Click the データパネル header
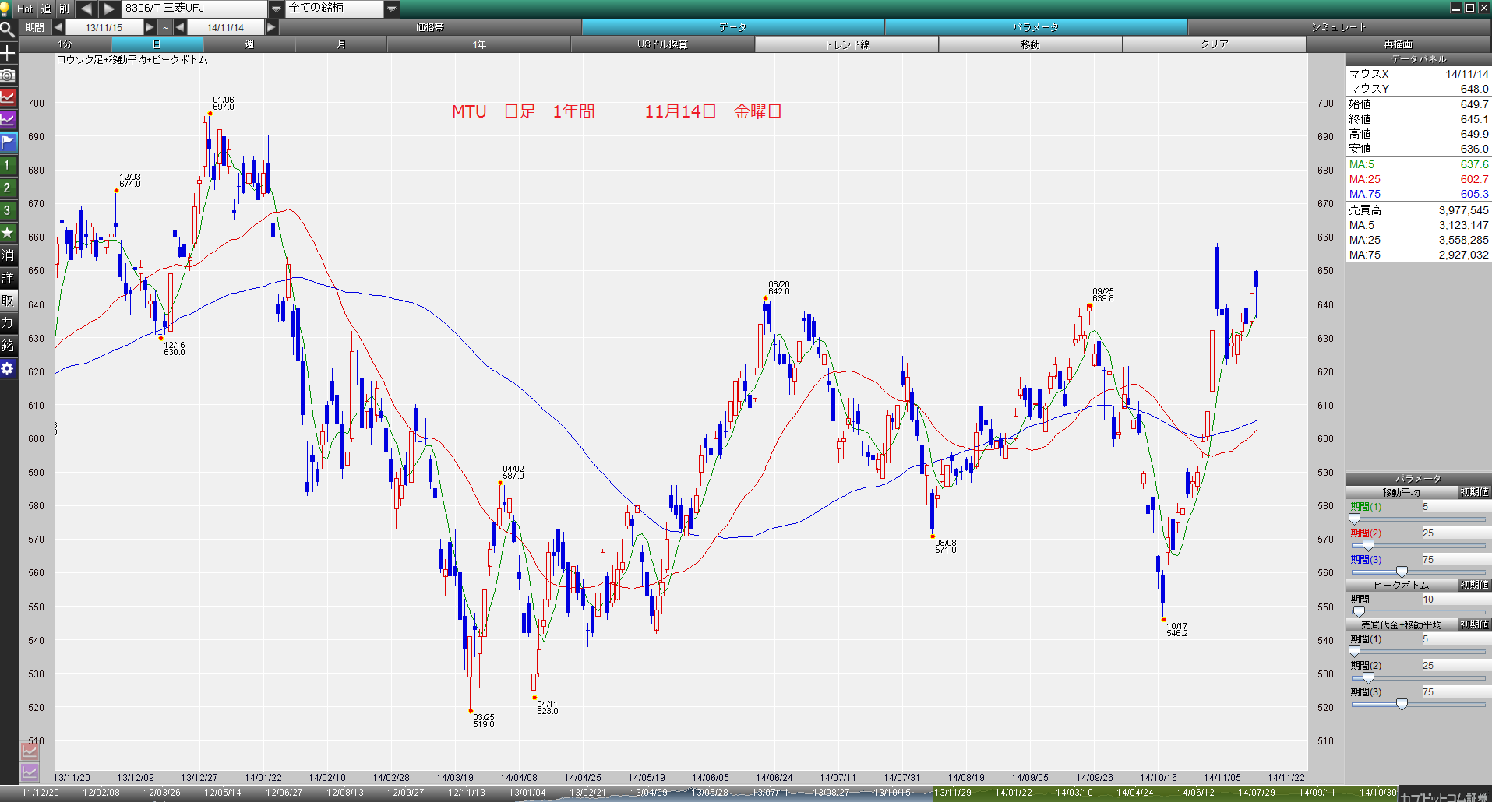 click(x=1419, y=59)
